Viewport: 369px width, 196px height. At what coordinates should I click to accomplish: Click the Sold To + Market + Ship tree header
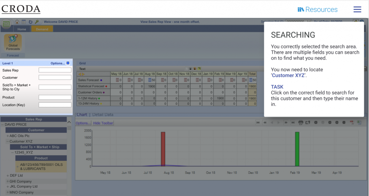click(38, 147)
